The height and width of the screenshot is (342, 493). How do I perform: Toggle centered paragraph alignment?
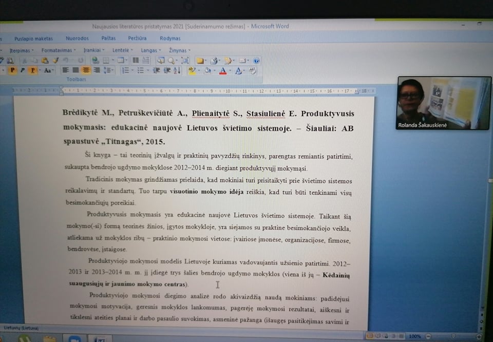[86, 70]
